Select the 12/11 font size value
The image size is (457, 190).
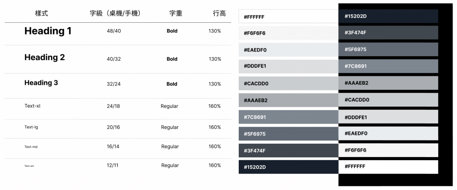click(x=112, y=165)
